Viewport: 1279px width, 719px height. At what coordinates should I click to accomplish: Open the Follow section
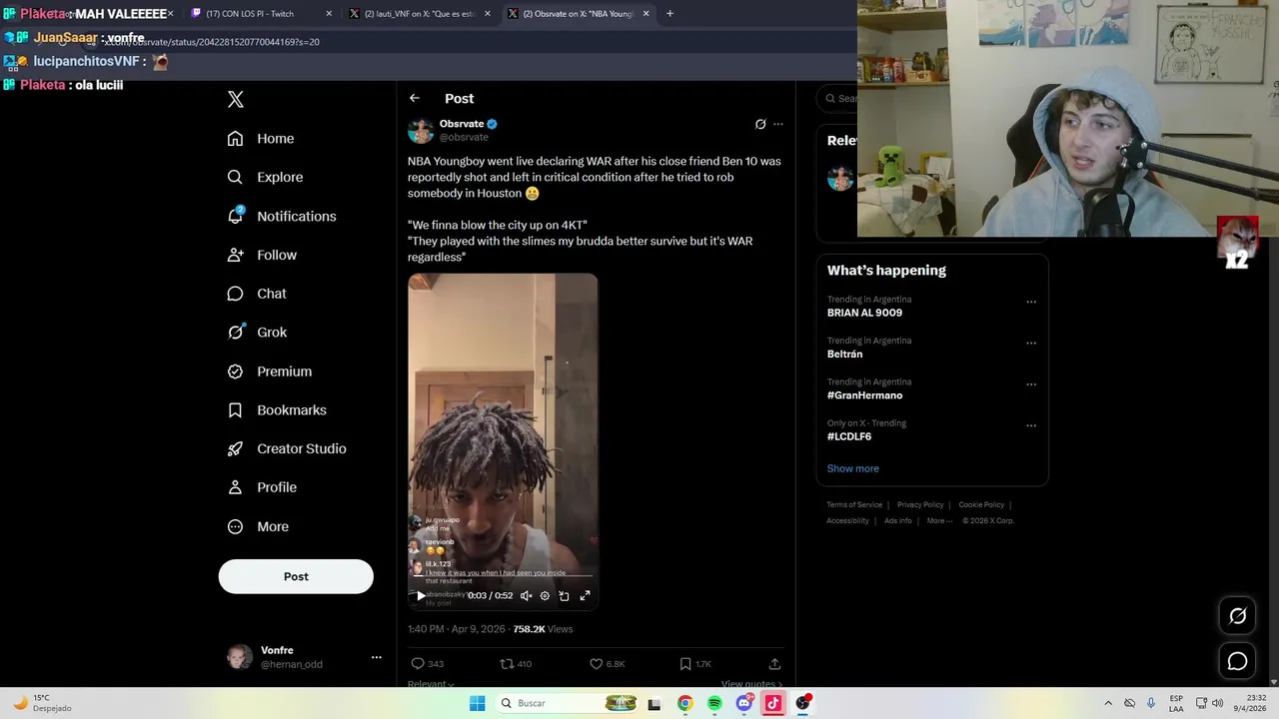[x=262, y=255]
